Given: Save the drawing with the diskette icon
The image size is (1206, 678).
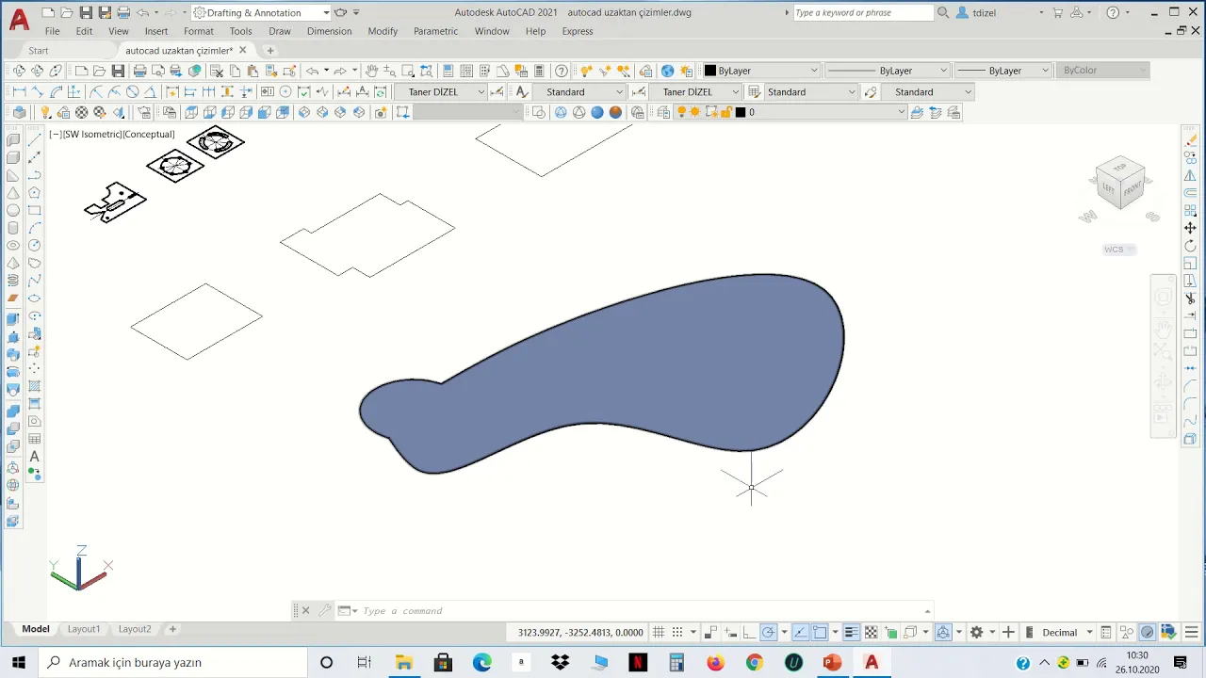Looking at the screenshot, I should tap(118, 71).
